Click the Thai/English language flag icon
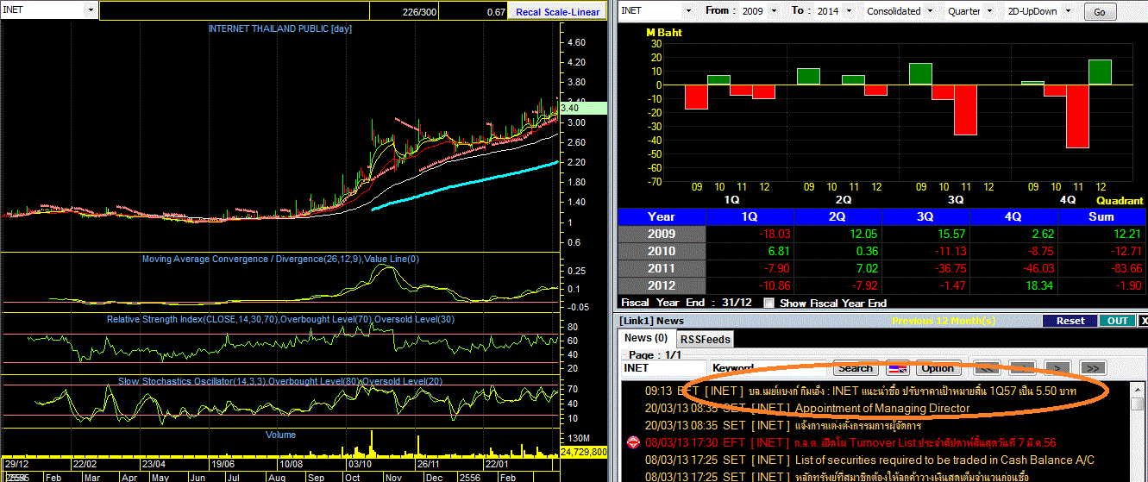 [898, 368]
